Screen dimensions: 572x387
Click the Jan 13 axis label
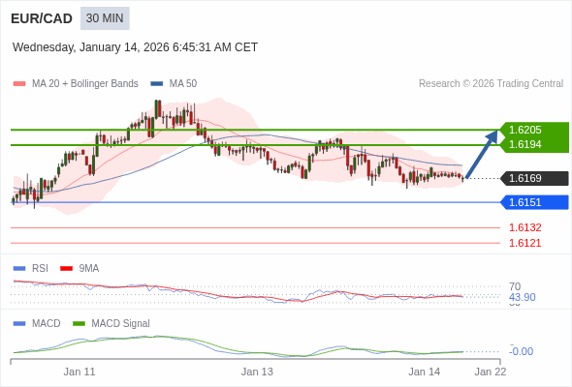coord(257,372)
